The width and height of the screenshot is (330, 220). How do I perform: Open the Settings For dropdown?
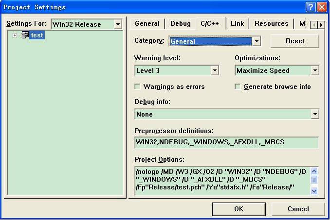click(x=118, y=24)
